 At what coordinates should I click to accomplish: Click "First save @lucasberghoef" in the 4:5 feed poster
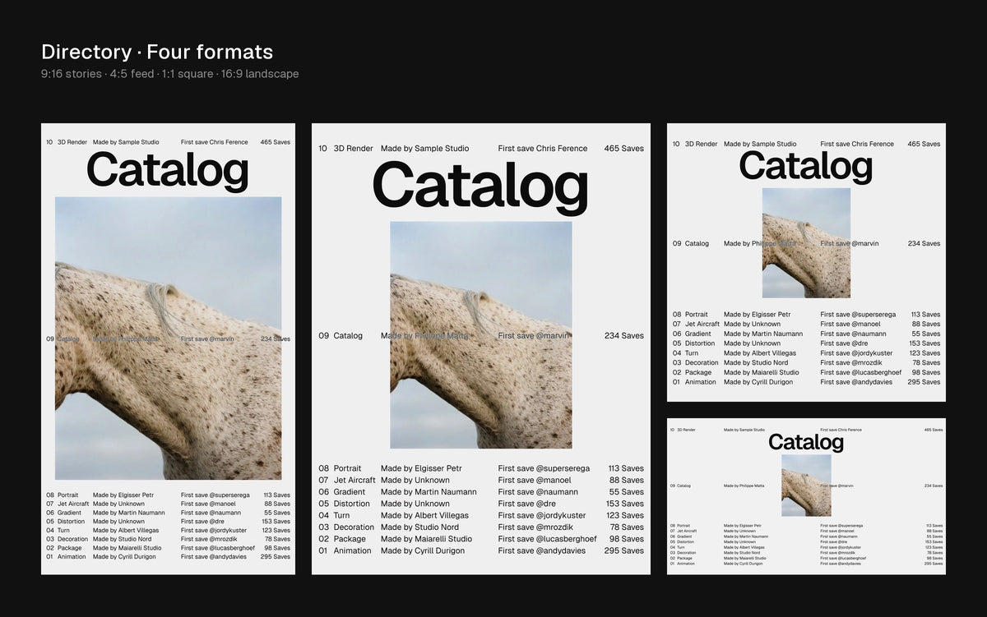coord(548,539)
